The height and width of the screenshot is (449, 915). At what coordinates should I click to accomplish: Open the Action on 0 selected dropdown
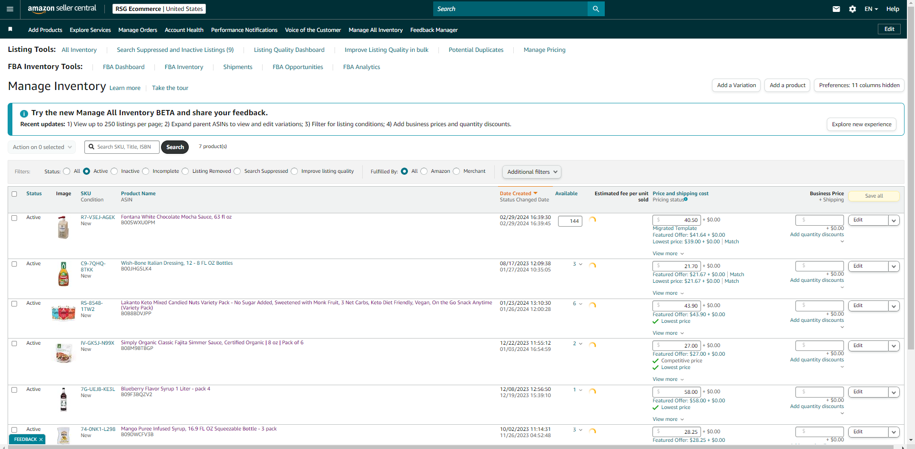click(42, 147)
